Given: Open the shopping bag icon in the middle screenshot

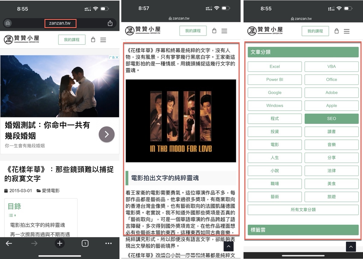Looking at the screenshot, I should [214, 31].
